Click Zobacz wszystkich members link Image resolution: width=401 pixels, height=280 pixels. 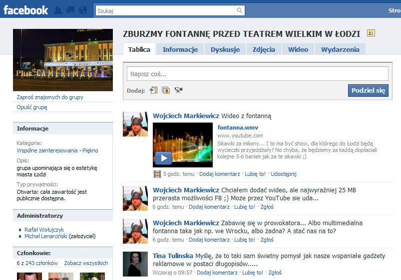pos(86,263)
